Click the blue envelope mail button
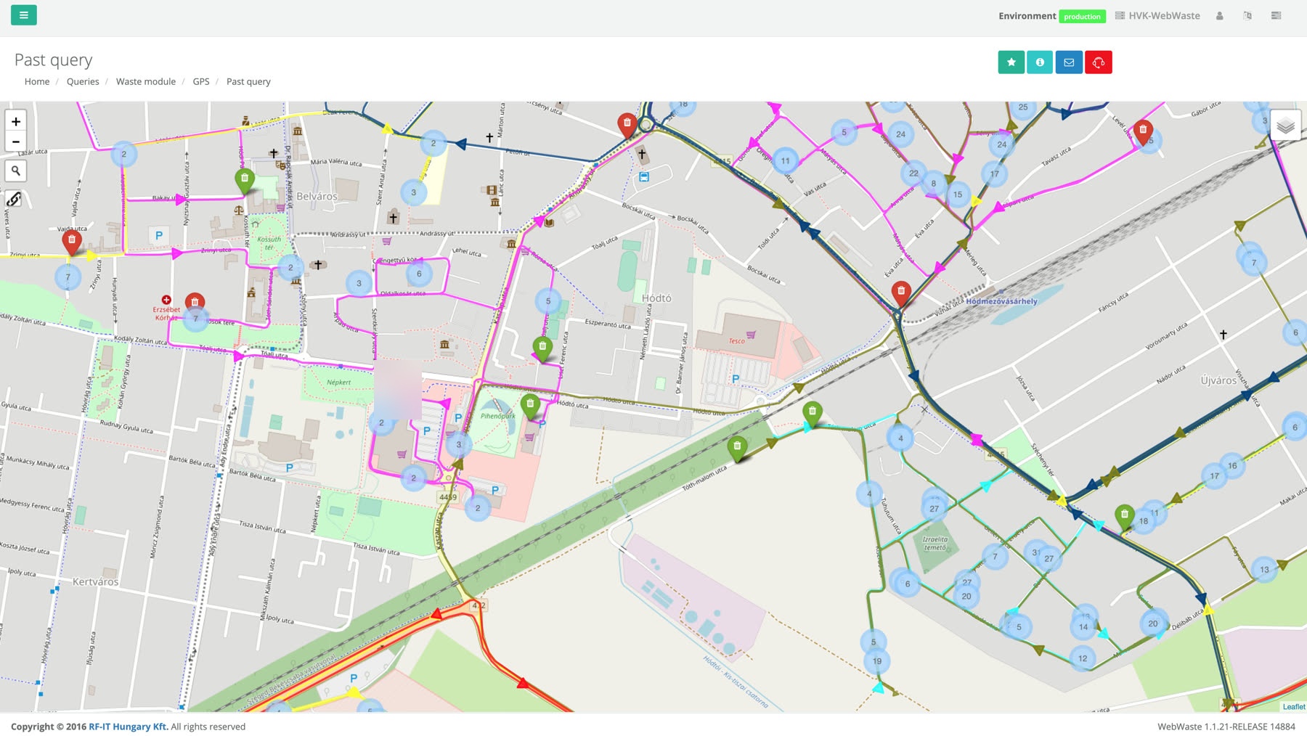The image size is (1307, 736). (x=1069, y=62)
